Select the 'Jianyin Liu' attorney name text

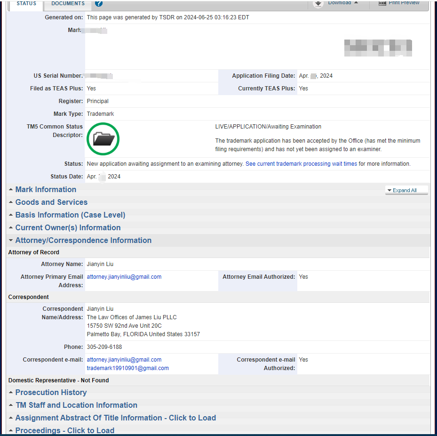tap(100, 264)
